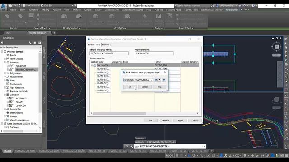The height and width of the screenshot is (162, 289).
Task: Click the SECAO_200 style cell in top row
Action: coord(168,65)
